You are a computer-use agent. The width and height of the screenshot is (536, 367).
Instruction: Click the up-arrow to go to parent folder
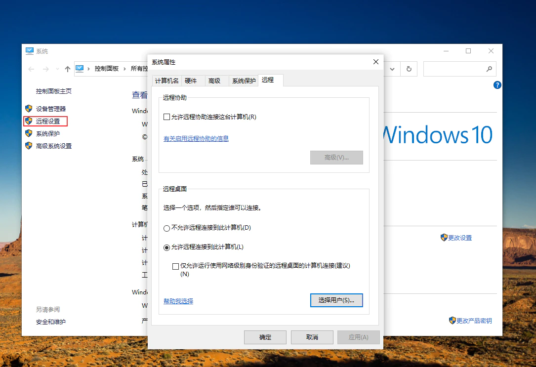67,69
